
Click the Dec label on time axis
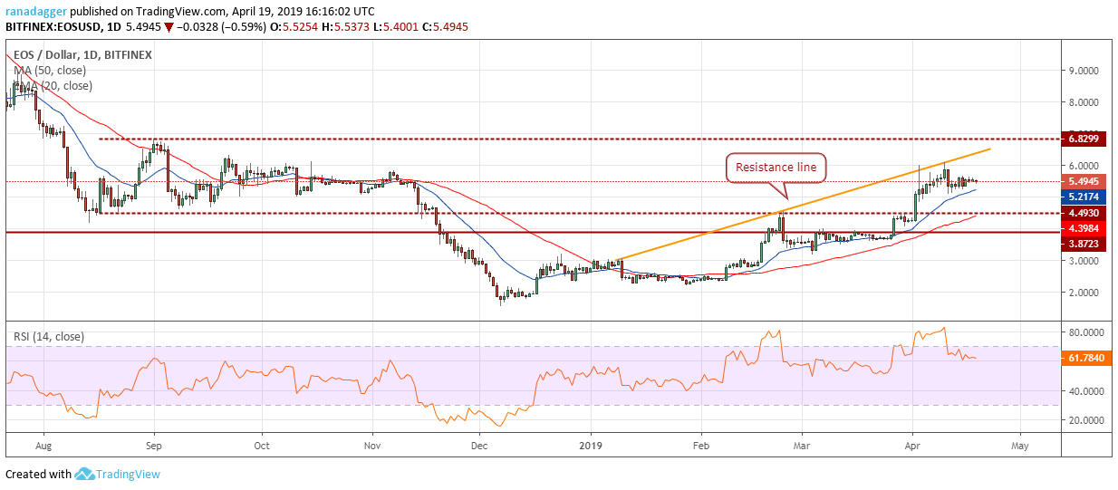point(480,446)
